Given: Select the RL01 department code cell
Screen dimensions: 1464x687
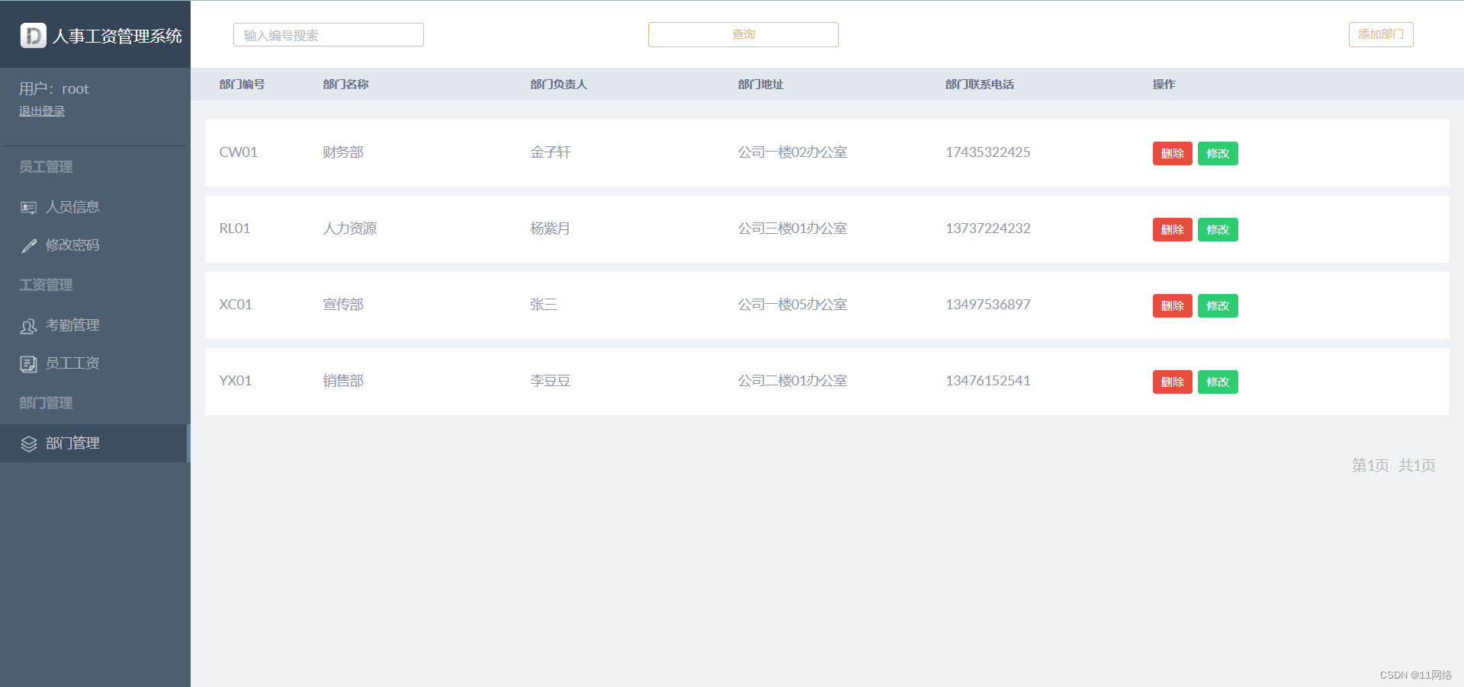Looking at the screenshot, I should pos(235,228).
